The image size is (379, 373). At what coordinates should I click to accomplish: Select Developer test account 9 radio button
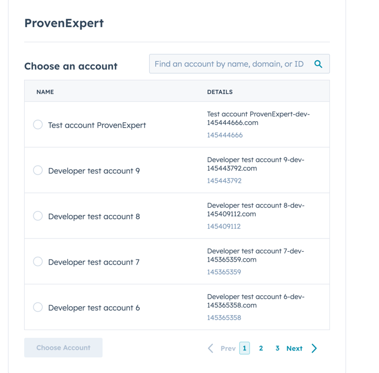point(38,170)
